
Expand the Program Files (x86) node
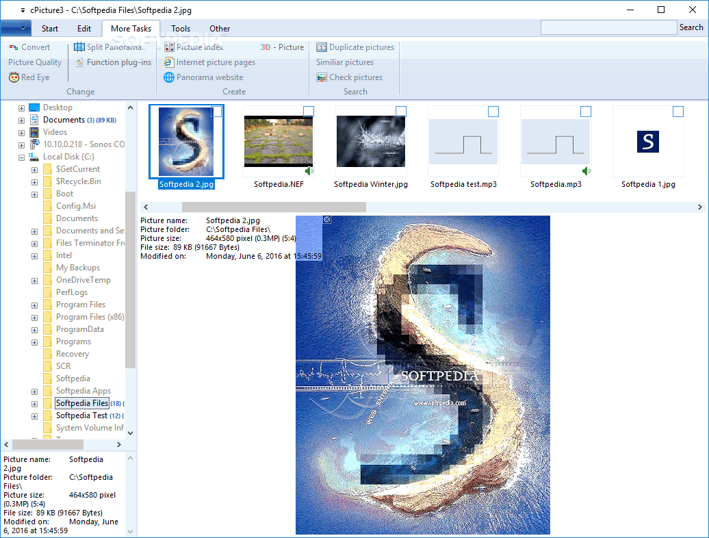34,318
